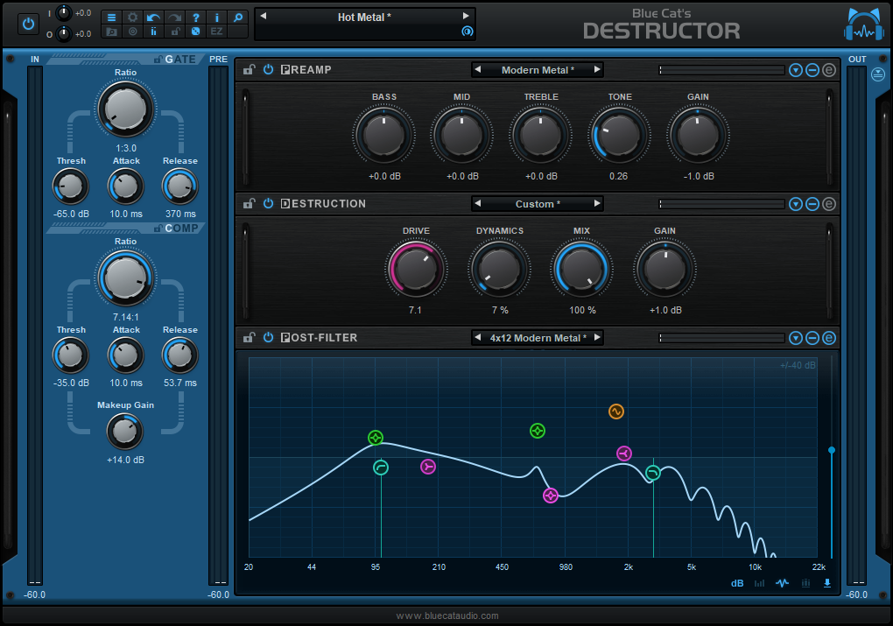Click the download arrow icon below graph

[827, 583]
